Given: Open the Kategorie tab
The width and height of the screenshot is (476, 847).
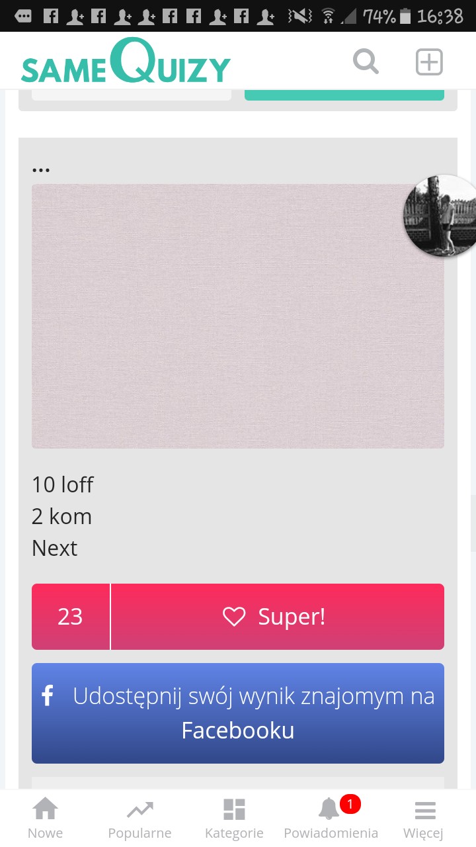Looking at the screenshot, I should (x=234, y=819).
